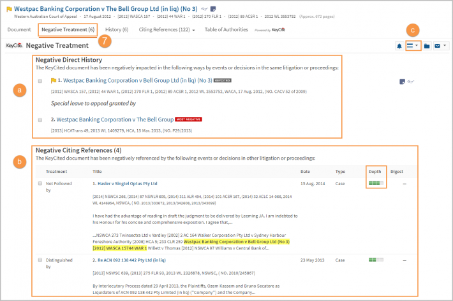Click the depth bar for Hasler v Singtel Optus

[376, 183]
